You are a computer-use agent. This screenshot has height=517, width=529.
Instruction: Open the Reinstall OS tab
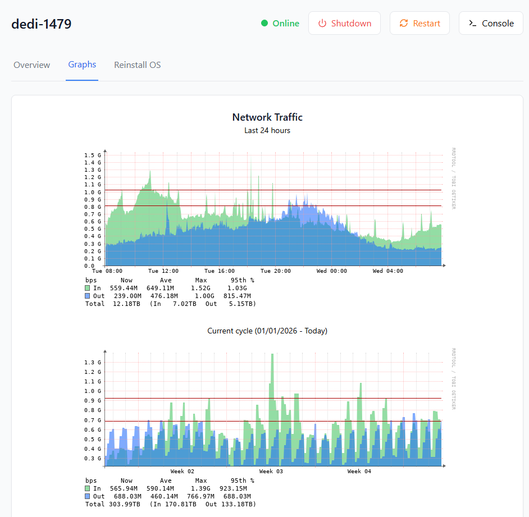pyautogui.click(x=138, y=65)
